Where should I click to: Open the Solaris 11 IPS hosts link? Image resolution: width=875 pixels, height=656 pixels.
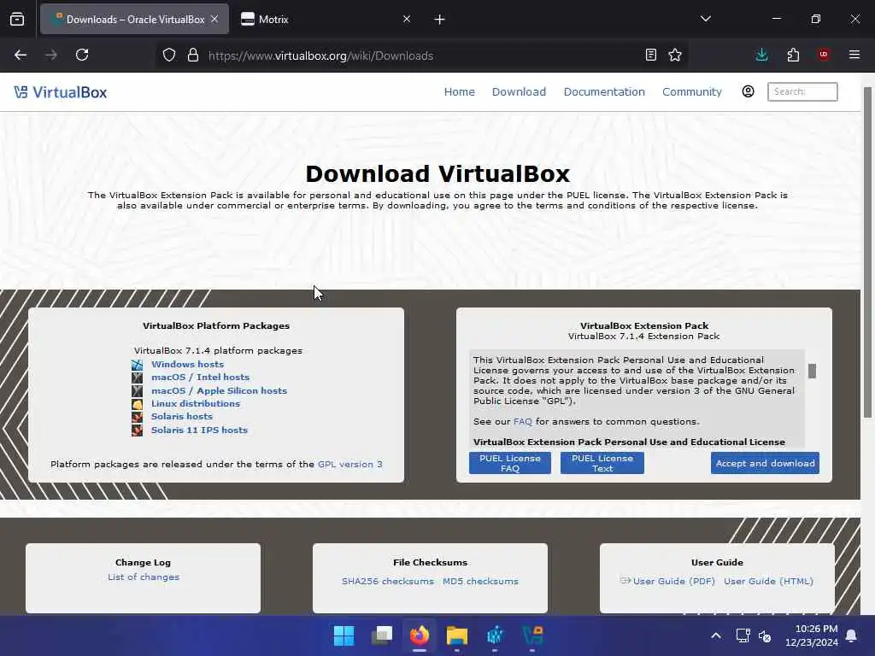199,430
